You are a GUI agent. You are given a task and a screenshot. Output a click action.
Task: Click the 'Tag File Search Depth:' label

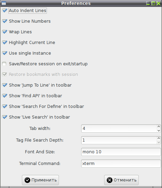[40, 140]
